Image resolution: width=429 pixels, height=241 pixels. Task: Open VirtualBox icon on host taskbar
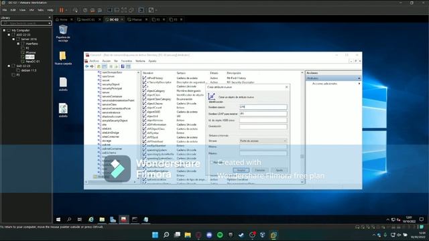[x=263, y=235]
